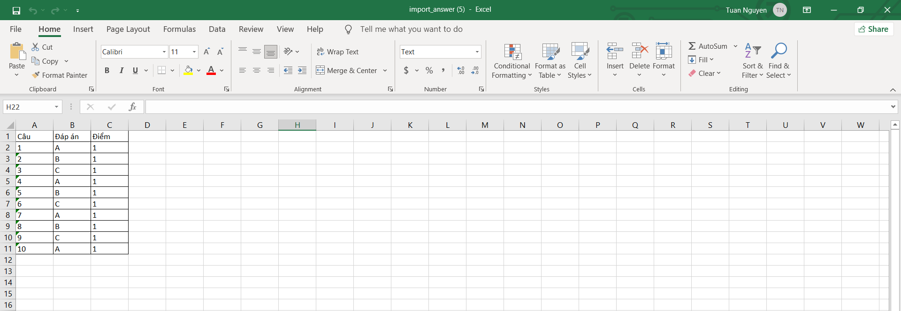Viewport: 901px width, 311px height.
Task: Apply middle vertical alignment
Action: [x=257, y=51]
